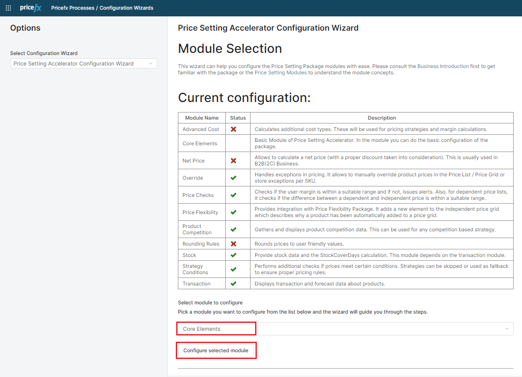Screen dimensions: 522x377
Task: Open the Select Configuration Wizard dropdown
Action: point(84,64)
